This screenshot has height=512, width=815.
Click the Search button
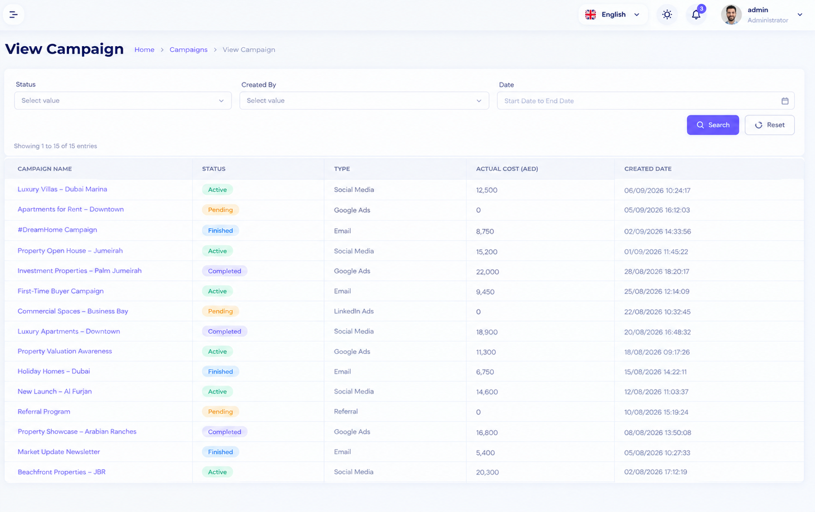click(x=712, y=125)
